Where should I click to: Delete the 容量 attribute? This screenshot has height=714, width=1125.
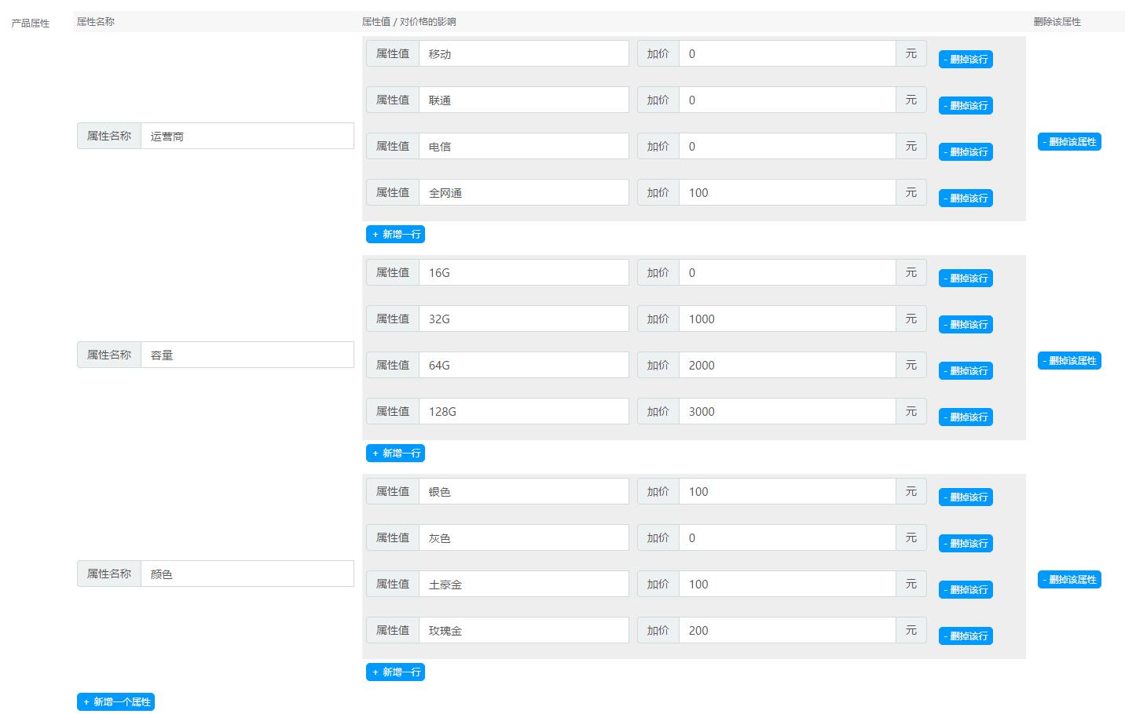click(1069, 361)
